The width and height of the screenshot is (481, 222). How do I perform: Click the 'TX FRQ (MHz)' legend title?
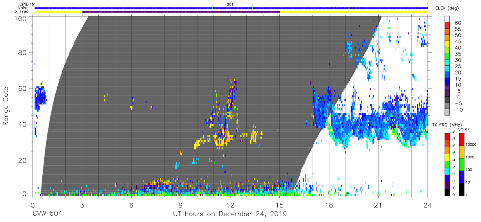(447, 125)
